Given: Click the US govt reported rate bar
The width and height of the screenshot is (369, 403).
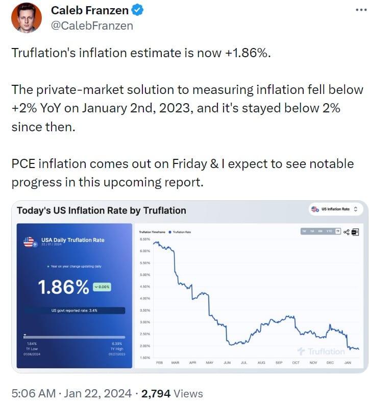Looking at the screenshot, I should (74, 310).
